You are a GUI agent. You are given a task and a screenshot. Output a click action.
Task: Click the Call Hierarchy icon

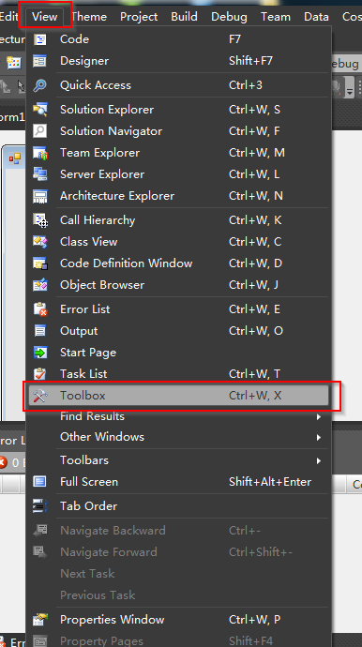[40, 220]
